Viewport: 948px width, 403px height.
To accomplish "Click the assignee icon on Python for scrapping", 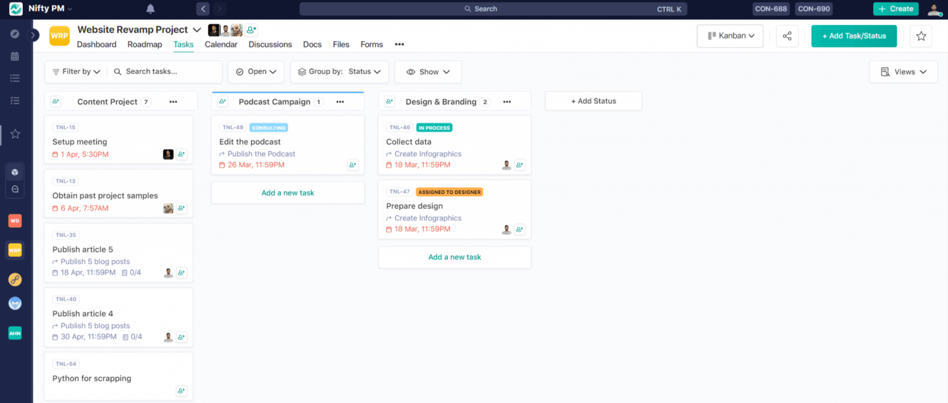I will pyautogui.click(x=181, y=390).
